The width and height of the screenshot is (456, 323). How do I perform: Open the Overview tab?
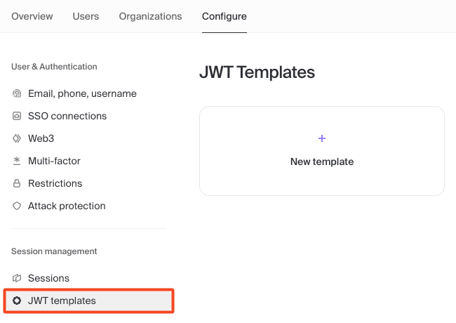(x=32, y=16)
